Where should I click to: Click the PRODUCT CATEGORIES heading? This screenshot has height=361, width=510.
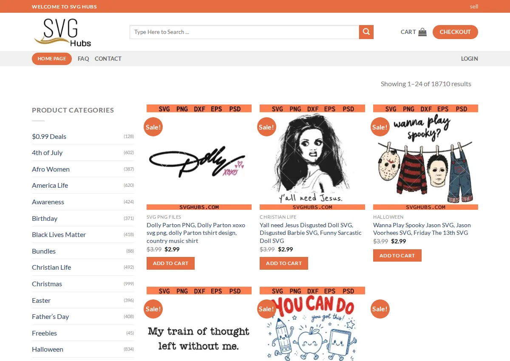[73, 110]
